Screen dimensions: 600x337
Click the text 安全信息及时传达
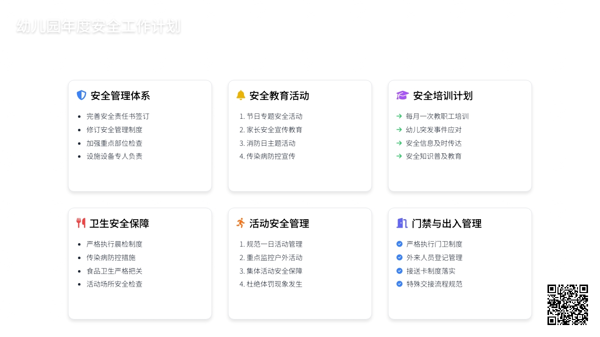[434, 143]
